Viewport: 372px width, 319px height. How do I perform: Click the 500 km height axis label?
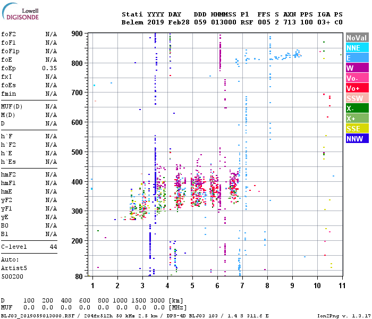(77, 152)
